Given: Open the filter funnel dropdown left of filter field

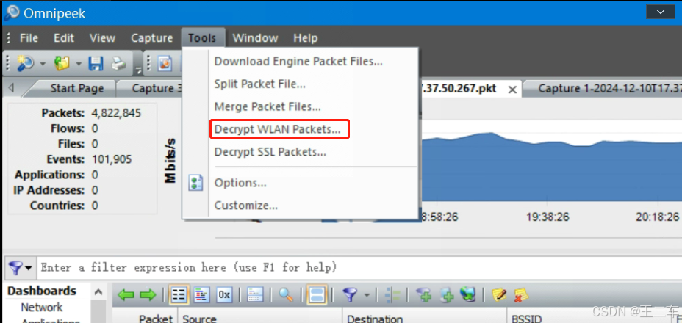Looking at the screenshot, I should [x=20, y=267].
